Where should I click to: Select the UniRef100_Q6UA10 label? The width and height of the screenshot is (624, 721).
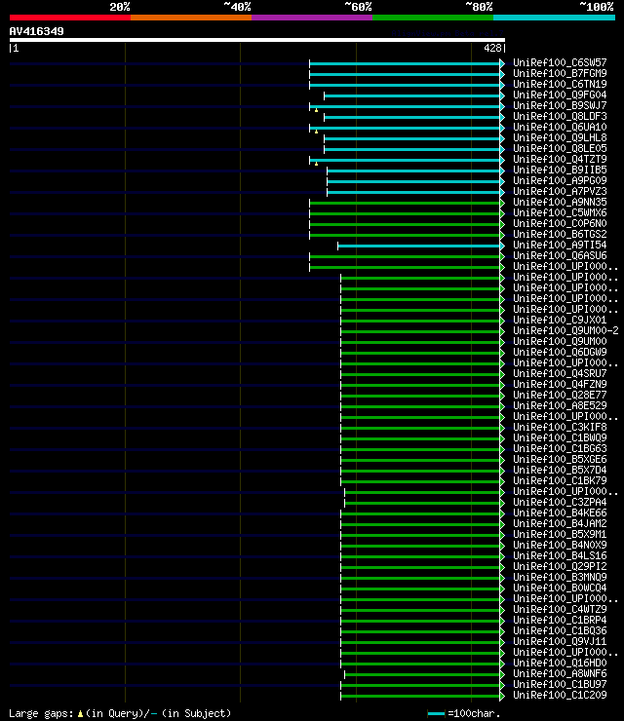click(x=560, y=127)
